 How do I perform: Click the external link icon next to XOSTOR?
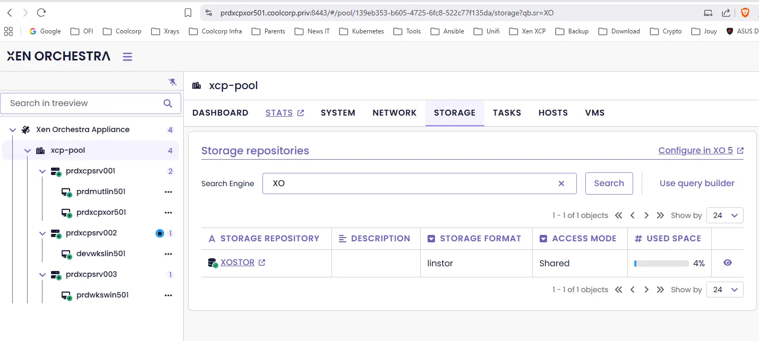[x=262, y=263]
